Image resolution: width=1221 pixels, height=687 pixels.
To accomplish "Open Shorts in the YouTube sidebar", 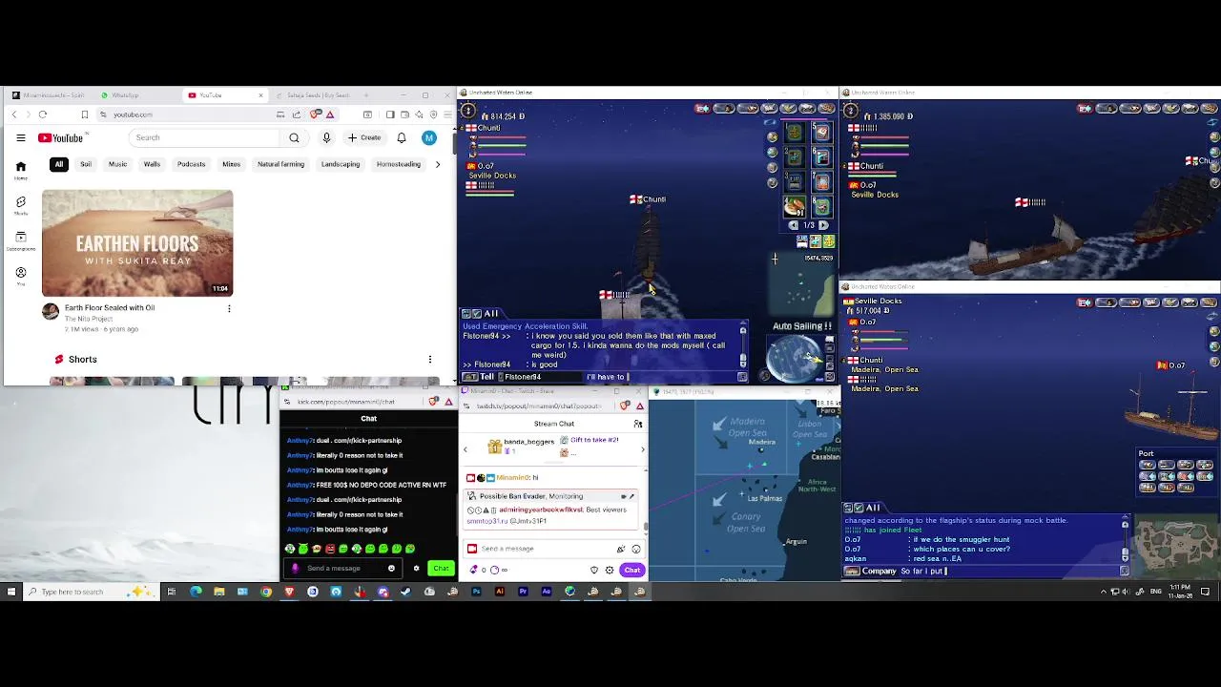I will pos(20,205).
